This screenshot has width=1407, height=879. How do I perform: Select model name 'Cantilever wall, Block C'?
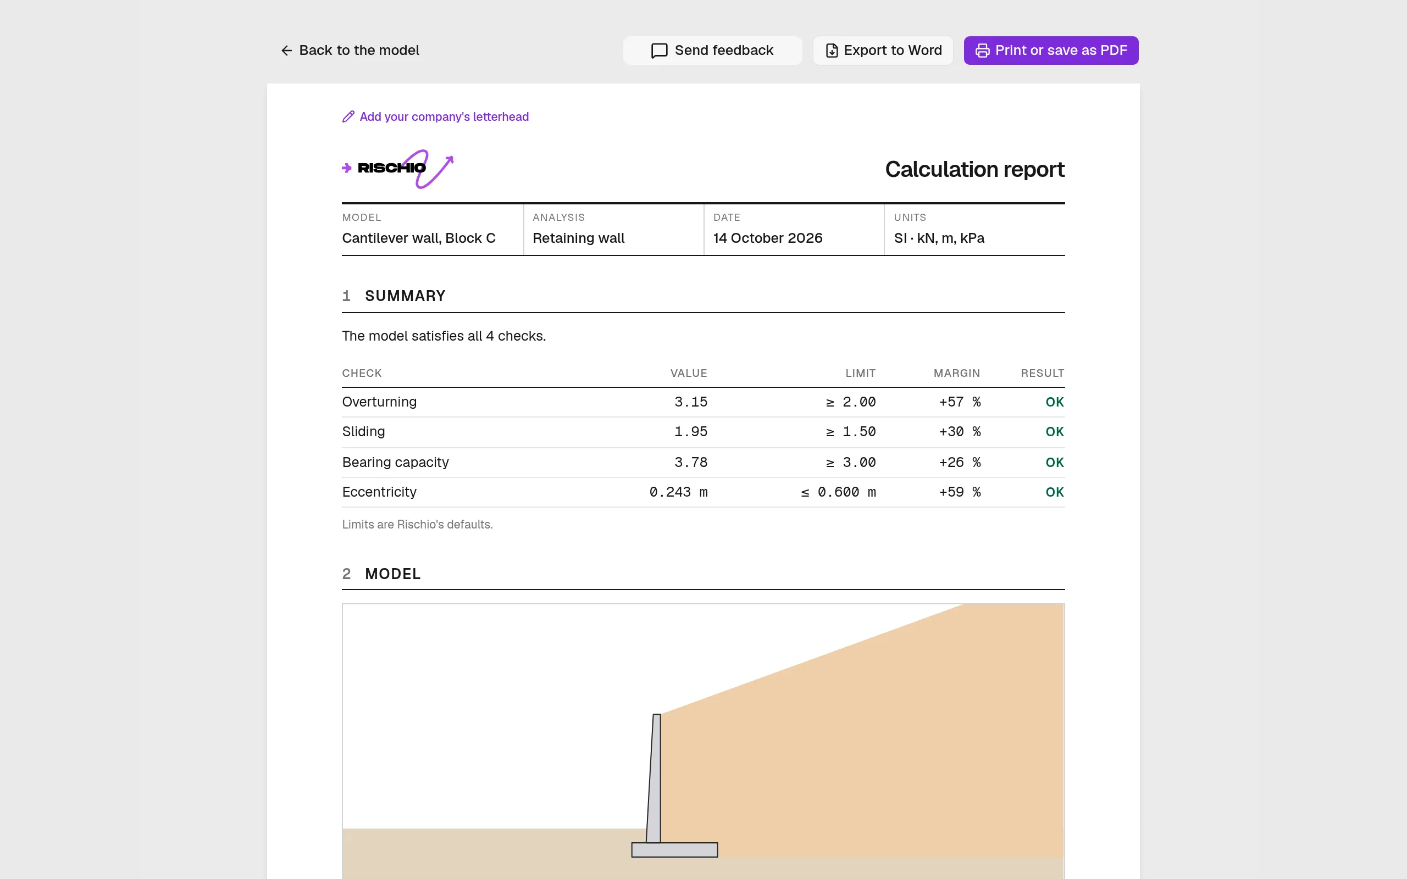(419, 238)
